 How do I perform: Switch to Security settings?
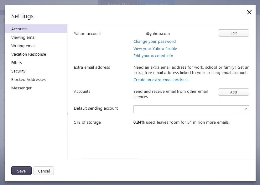coord(18,71)
